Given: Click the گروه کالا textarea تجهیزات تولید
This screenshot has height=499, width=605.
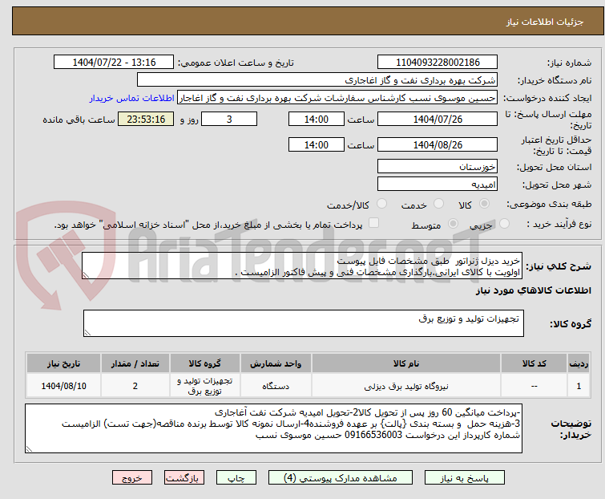Looking at the screenshot, I should click(x=304, y=323).
